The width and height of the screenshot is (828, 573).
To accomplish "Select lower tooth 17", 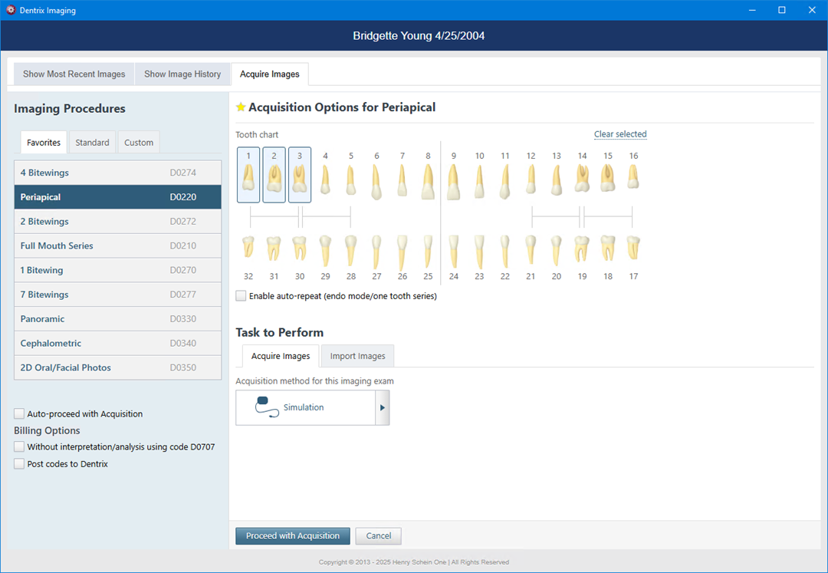I will [633, 247].
